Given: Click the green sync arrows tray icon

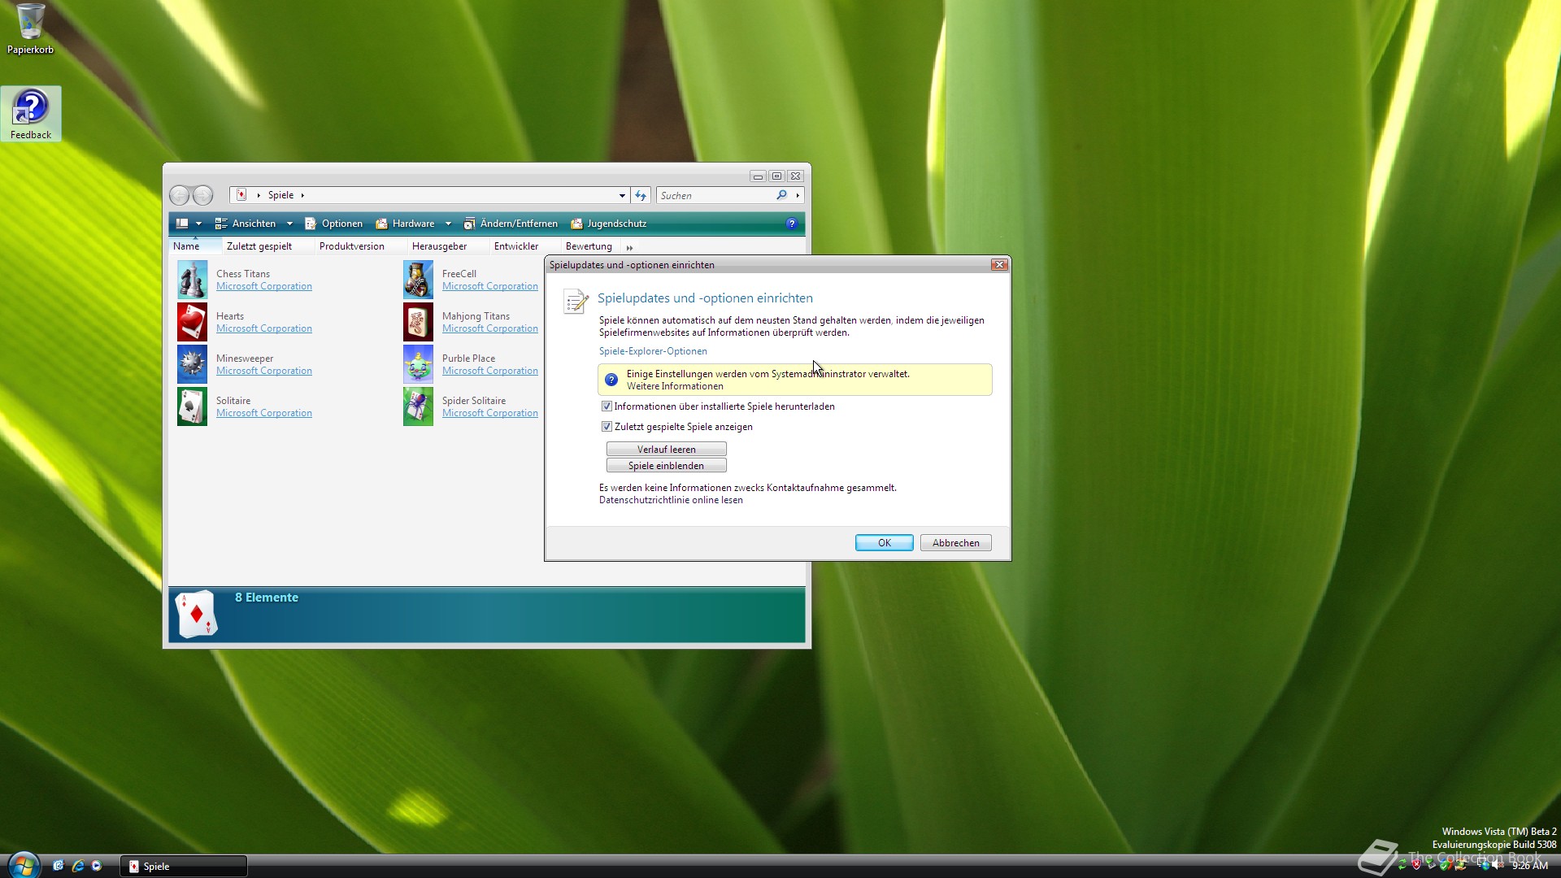Looking at the screenshot, I should tap(1402, 866).
